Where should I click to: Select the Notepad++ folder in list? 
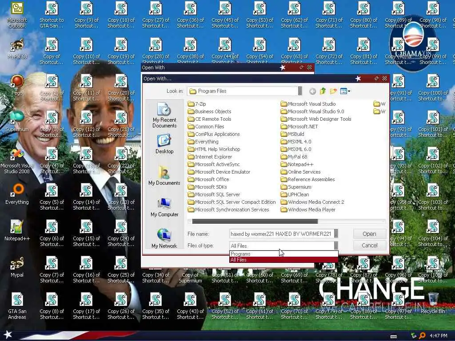(297, 164)
